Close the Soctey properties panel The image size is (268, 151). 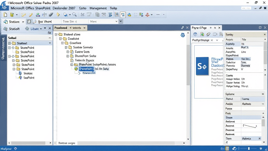[x=265, y=34]
